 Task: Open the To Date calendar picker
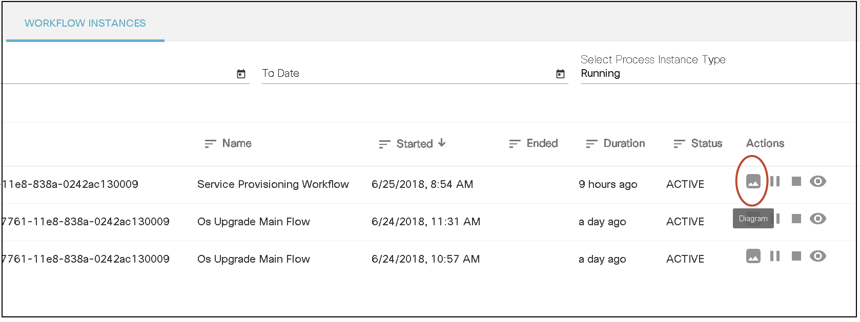(561, 74)
